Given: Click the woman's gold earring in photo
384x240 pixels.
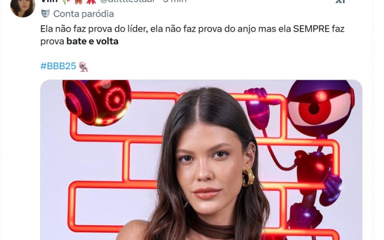Looking at the screenshot, I should tap(248, 178).
